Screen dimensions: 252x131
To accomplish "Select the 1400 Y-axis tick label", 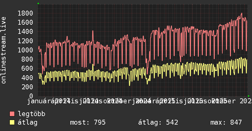I will (25, 31).
